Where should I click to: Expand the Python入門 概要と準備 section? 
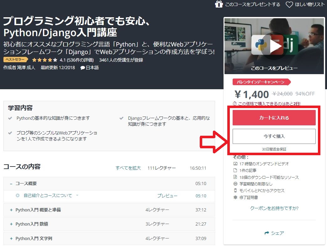11,210
